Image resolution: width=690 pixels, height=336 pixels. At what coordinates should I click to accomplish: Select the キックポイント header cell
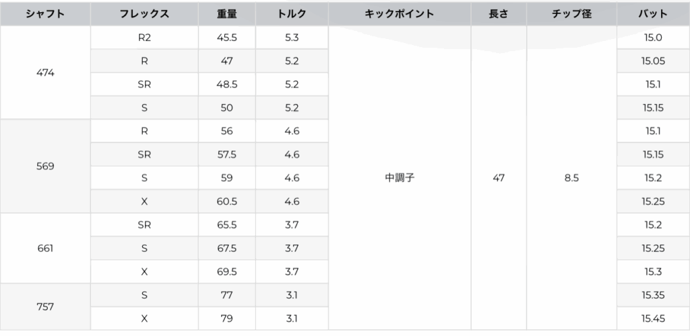pos(399,13)
